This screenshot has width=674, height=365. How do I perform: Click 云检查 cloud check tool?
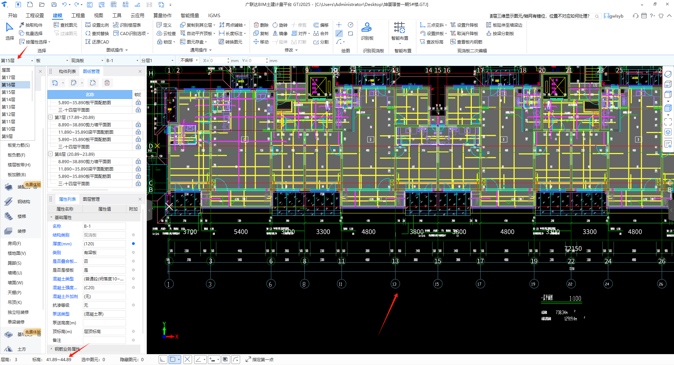pos(166,33)
